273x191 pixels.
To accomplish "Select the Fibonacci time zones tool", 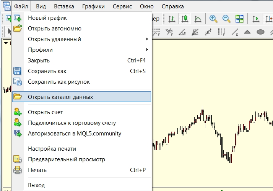I will [221, 32].
